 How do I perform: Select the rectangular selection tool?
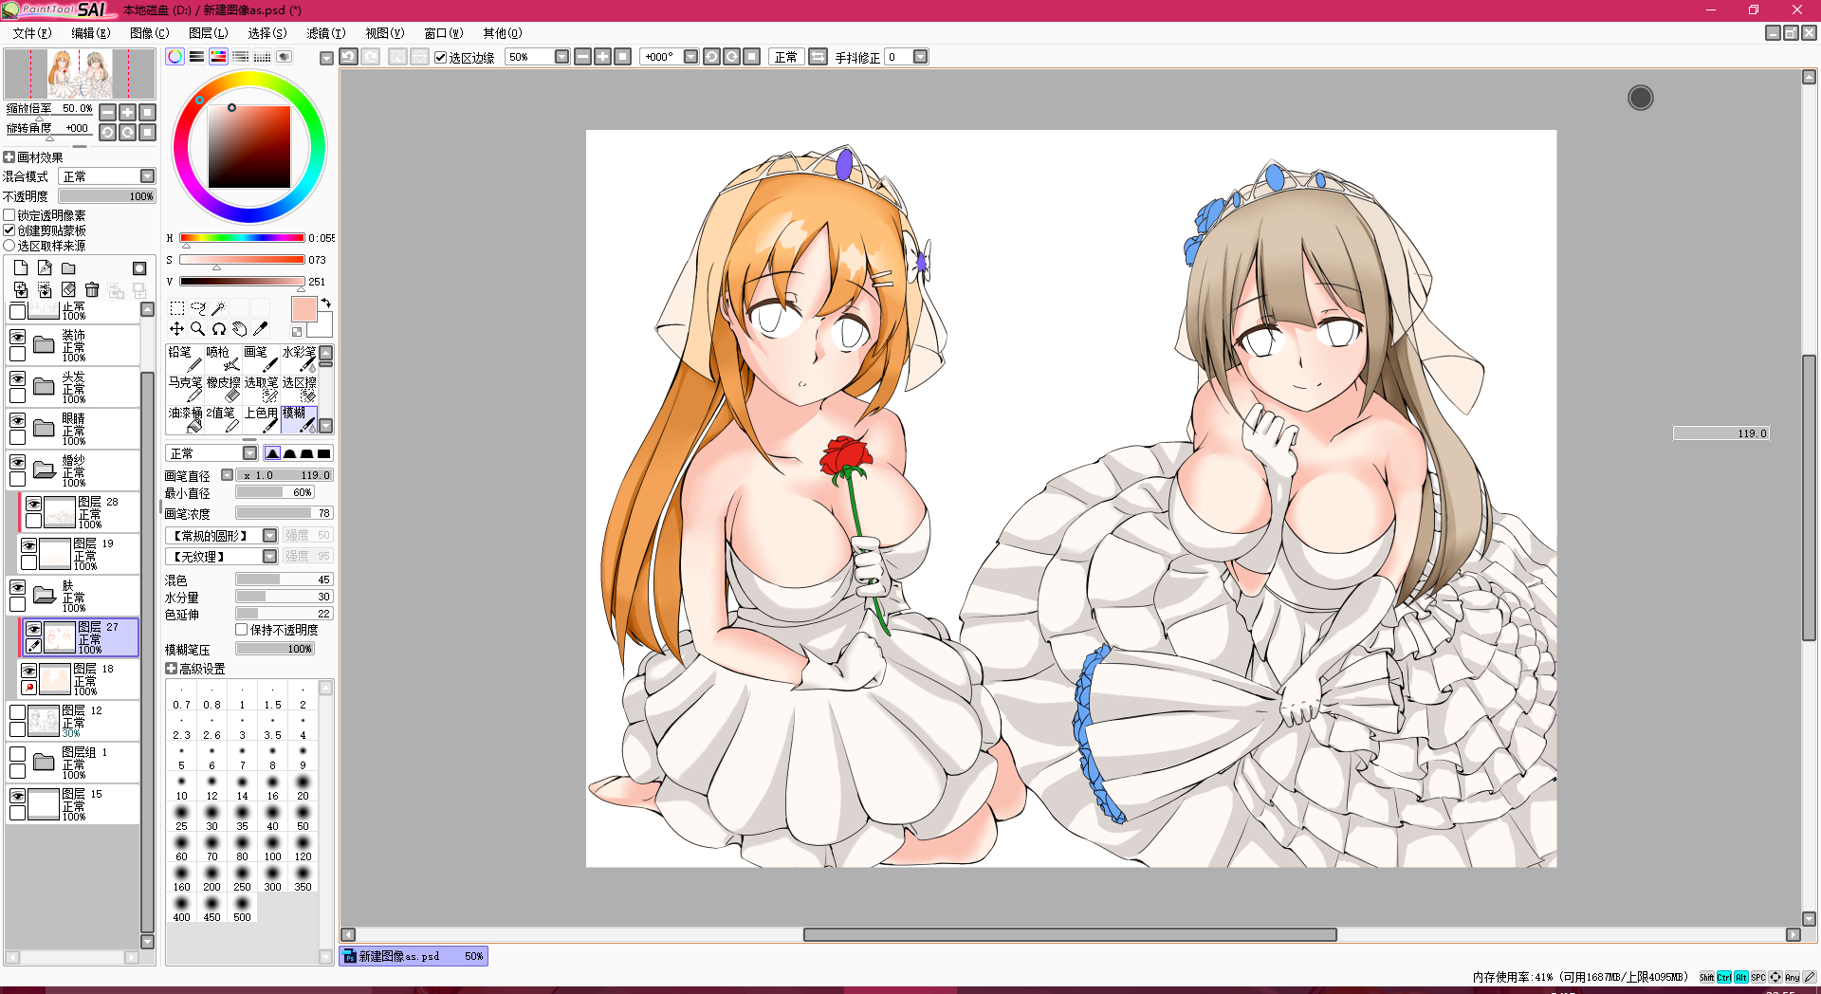[x=177, y=308]
